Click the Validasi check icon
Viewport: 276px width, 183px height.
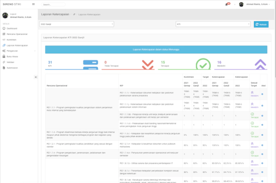4,62
